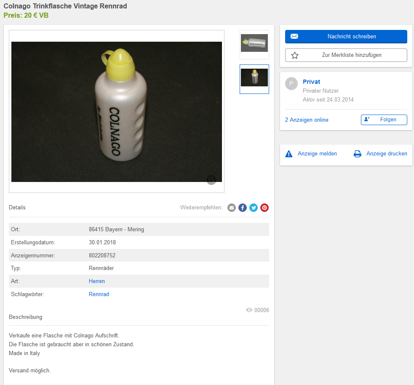Click line Die Flasche ist gebraucht

pyautogui.click(x=72, y=344)
